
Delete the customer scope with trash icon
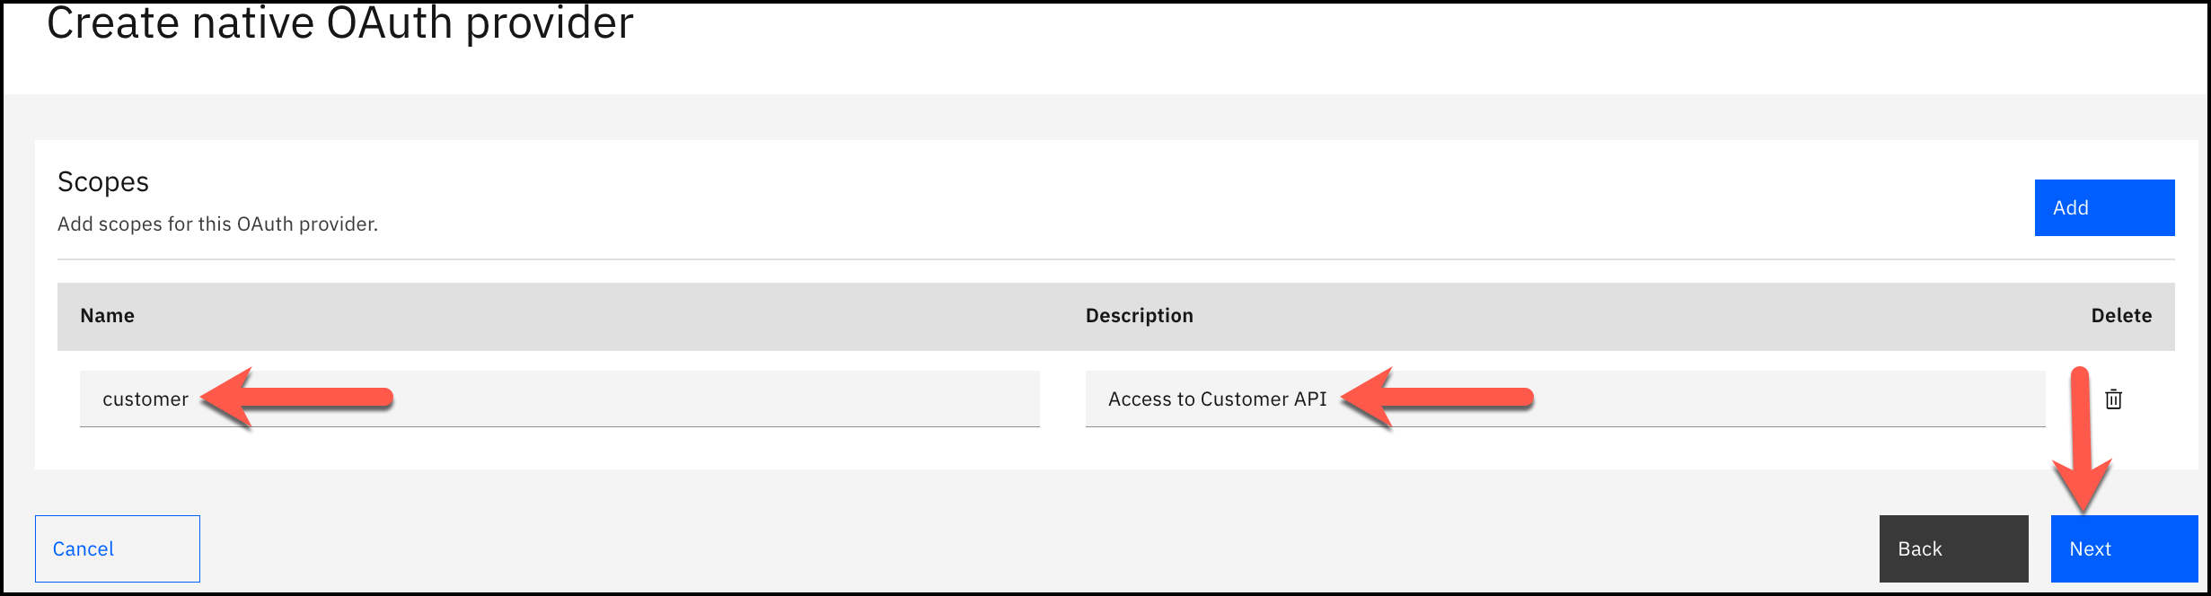(2113, 399)
